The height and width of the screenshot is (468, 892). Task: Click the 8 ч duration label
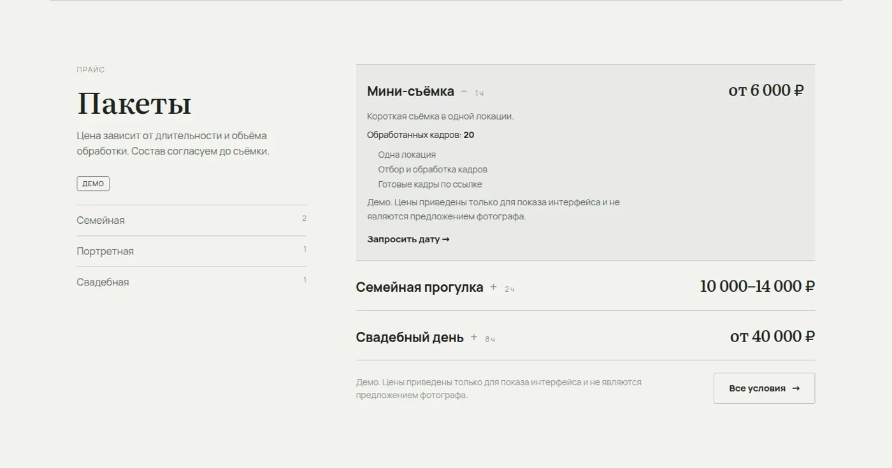490,340
